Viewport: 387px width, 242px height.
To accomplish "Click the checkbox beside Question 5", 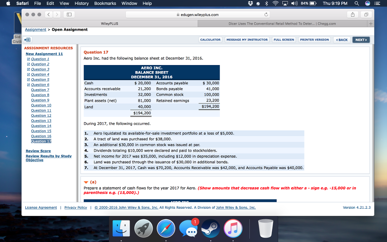I will 28,80.
